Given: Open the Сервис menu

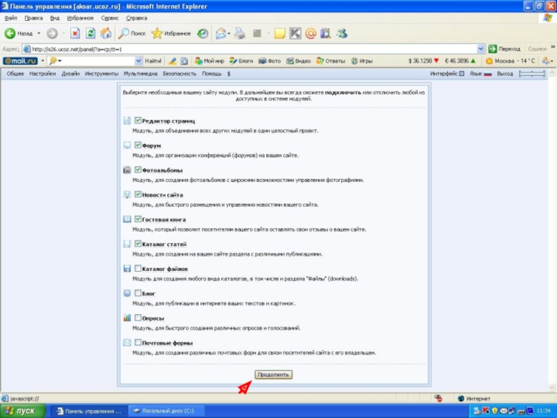Looking at the screenshot, I should [109, 17].
